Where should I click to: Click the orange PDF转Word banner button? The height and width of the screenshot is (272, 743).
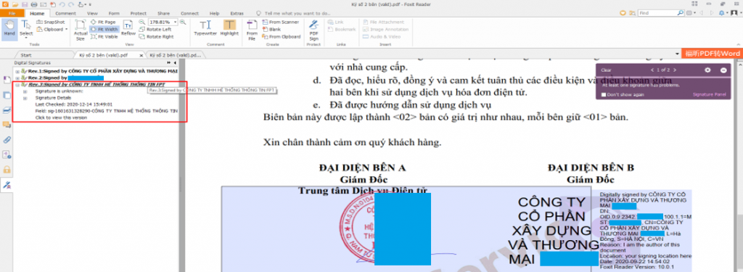click(x=713, y=54)
